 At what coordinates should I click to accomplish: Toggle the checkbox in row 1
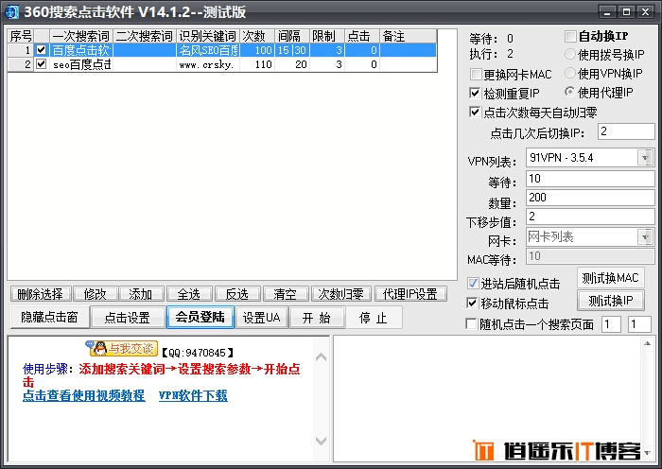coord(41,50)
